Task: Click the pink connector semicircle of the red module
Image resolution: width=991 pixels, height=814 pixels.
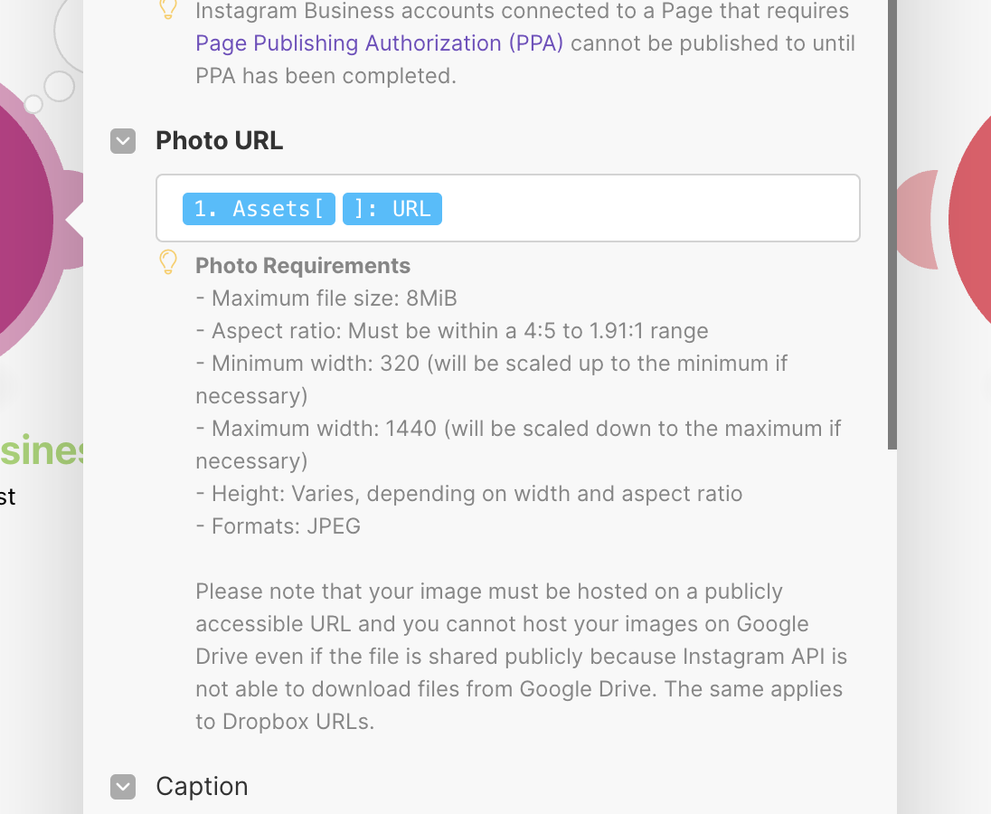Action: tap(918, 220)
